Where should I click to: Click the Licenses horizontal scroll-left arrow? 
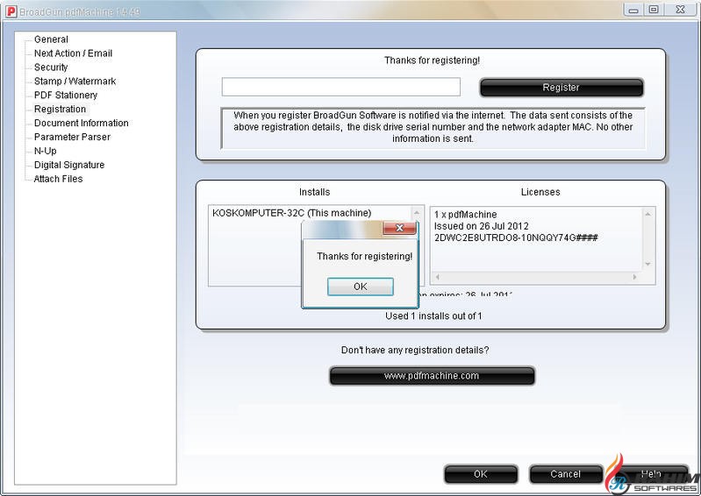tap(437, 277)
